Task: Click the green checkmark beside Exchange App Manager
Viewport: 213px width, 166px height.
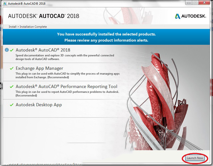Action: 12,68
